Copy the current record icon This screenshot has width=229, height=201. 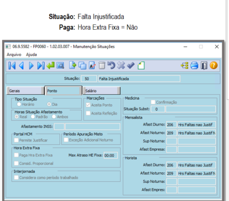[83, 66]
